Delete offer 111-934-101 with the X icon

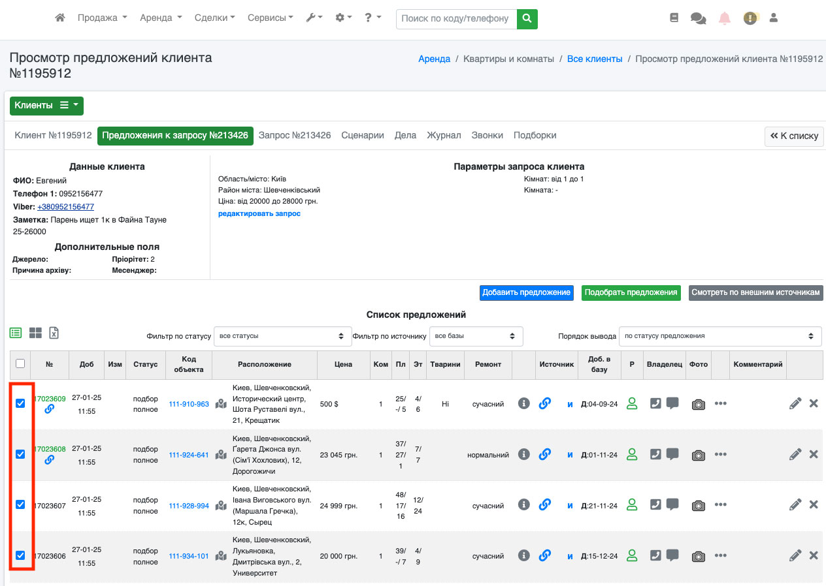[x=814, y=555]
